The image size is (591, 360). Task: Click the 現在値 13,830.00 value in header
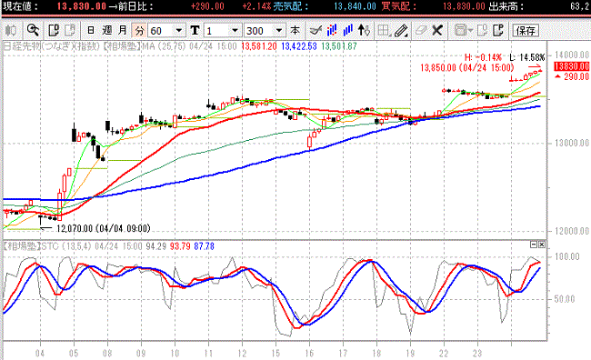[82, 6]
